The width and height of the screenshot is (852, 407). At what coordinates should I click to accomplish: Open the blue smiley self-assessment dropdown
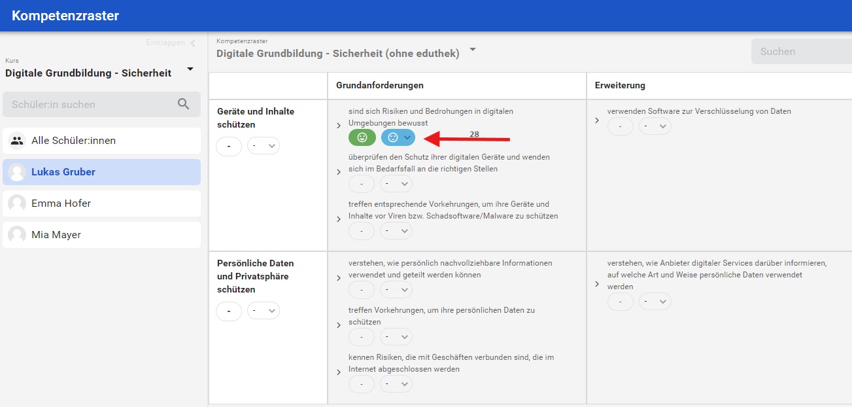407,137
